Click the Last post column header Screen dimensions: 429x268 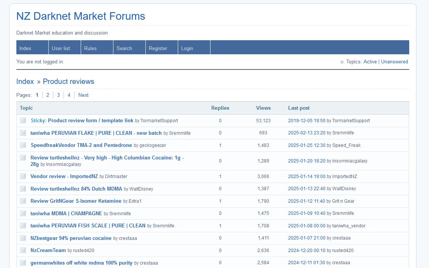click(x=299, y=108)
